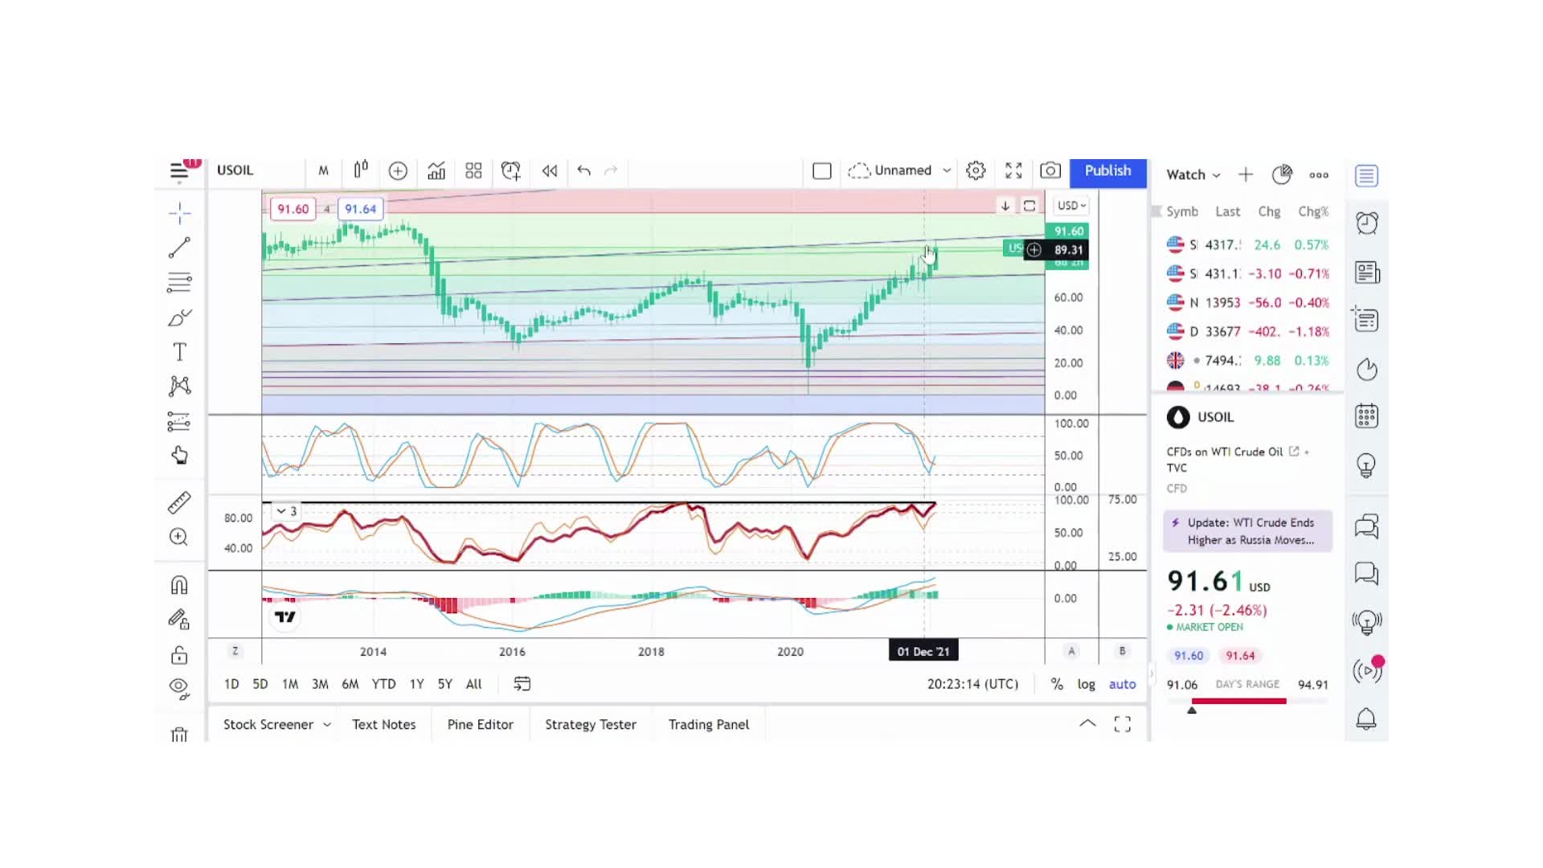Select the All time range
The height and width of the screenshot is (868, 1543).
[x=473, y=684]
